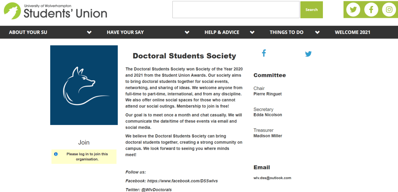This screenshot has width=398, height=192.
Task: Open the Facebook icon in header
Action: click(x=371, y=10)
